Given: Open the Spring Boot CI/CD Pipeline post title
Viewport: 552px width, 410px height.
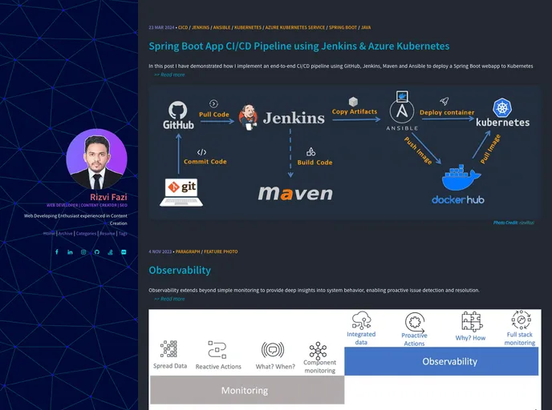Looking at the screenshot, I should (298, 46).
